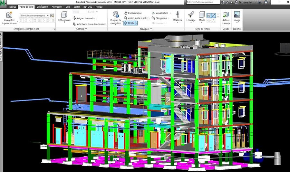
Task: Toggle Lines render style button
Action: pos(213,15)
